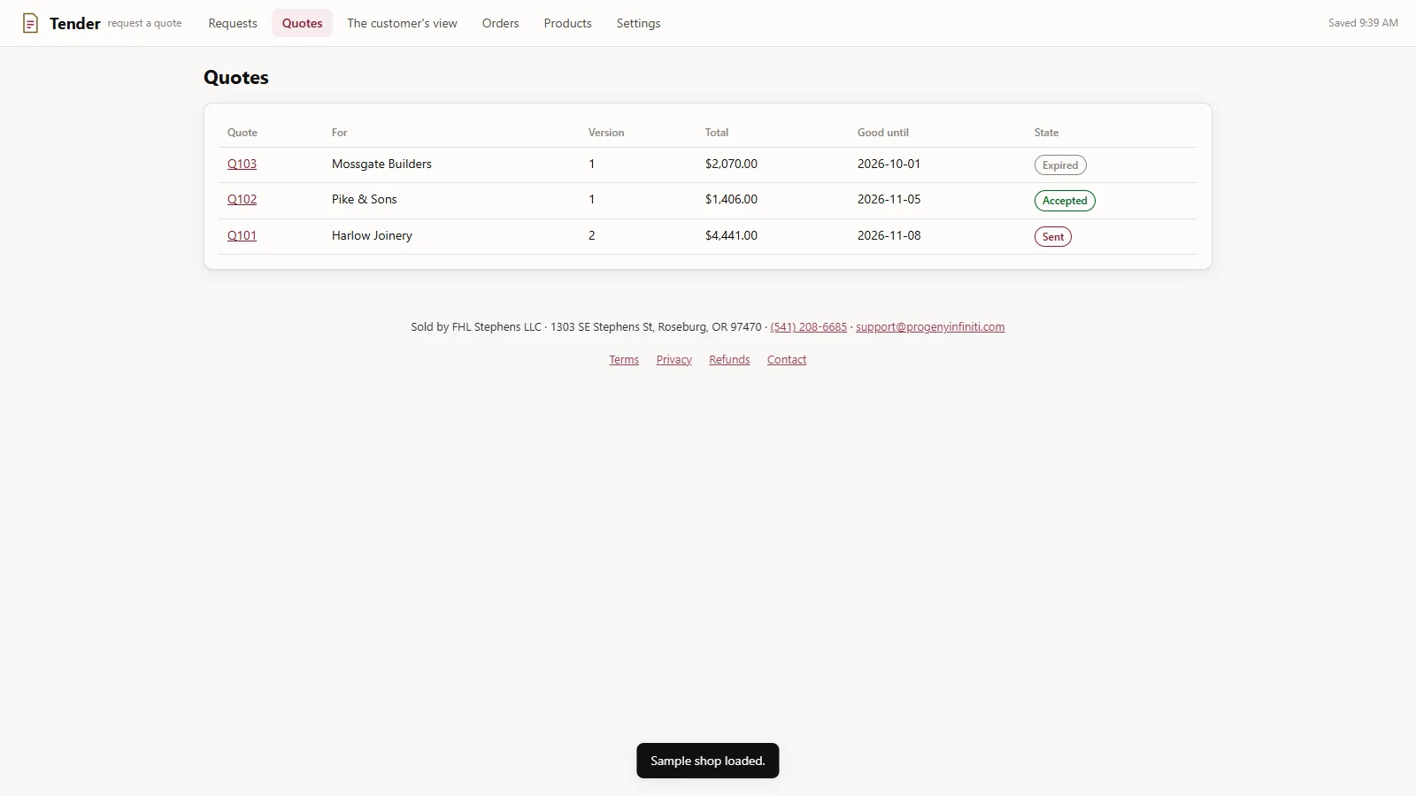Click the Sent state badge
The image size is (1416, 796).
1053,237
